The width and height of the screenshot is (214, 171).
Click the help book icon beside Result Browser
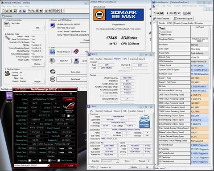point(76,52)
